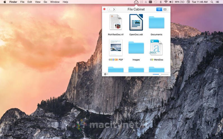The height and width of the screenshot is (139, 223).
Task: Open Spotlight search magnifier
Action: [212, 2]
